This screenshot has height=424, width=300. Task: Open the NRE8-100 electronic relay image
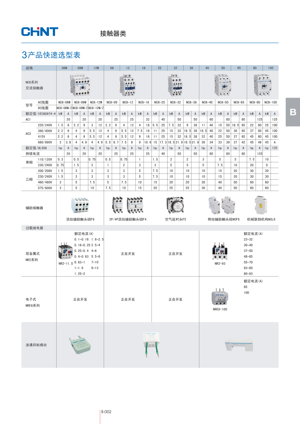[220, 297]
